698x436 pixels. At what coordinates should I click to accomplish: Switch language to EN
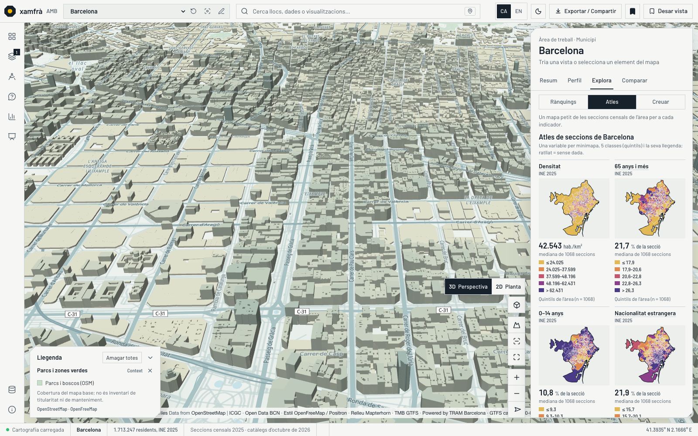518,11
